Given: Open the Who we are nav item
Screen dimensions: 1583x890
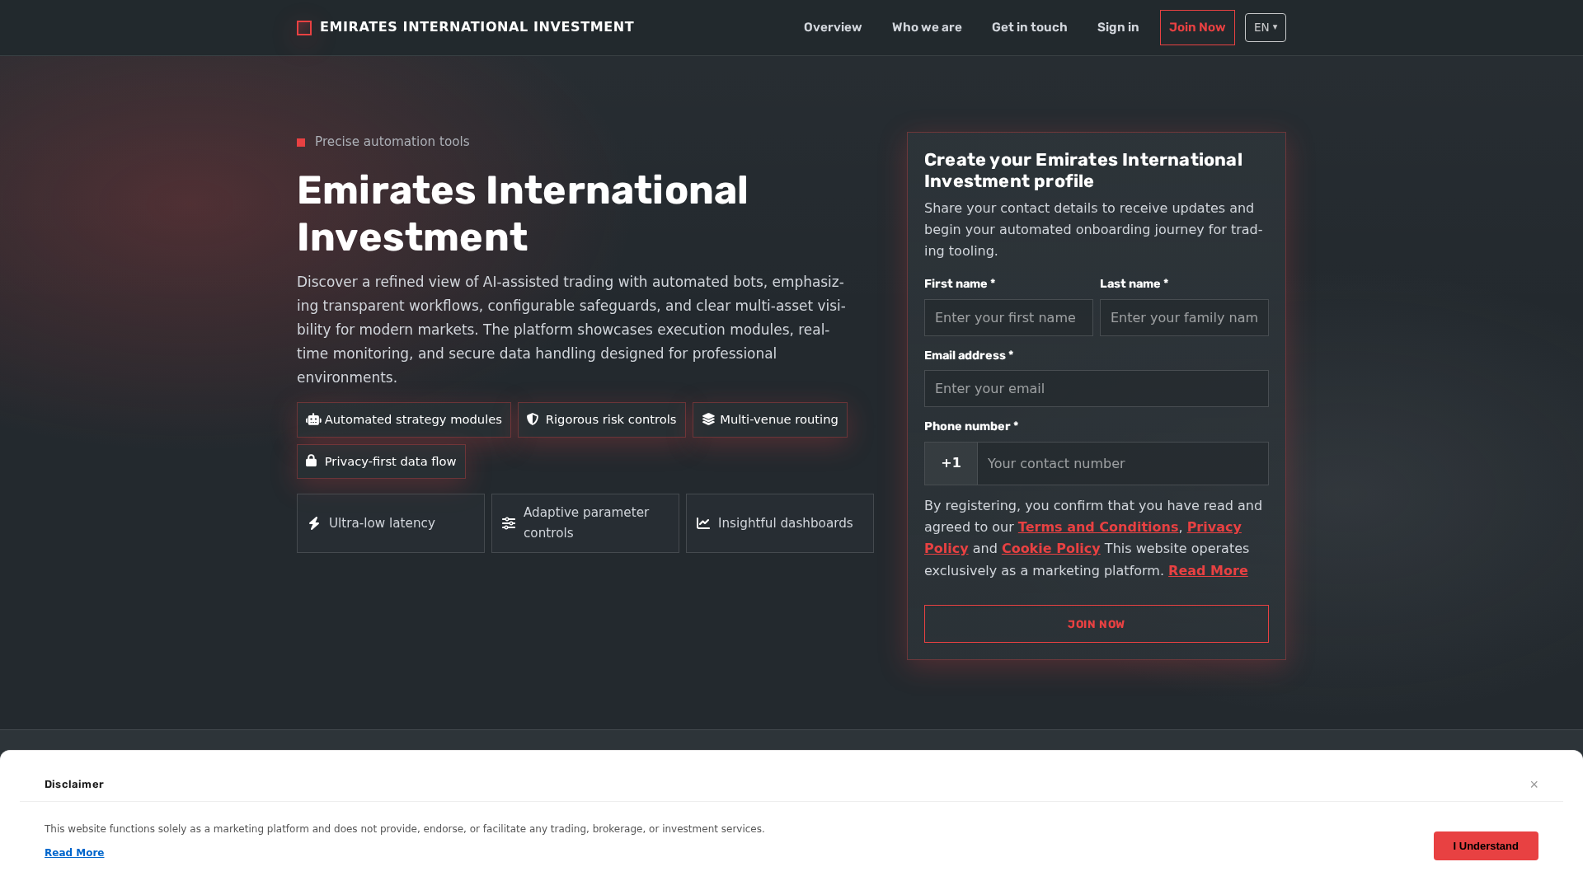Looking at the screenshot, I should (x=927, y=27).
